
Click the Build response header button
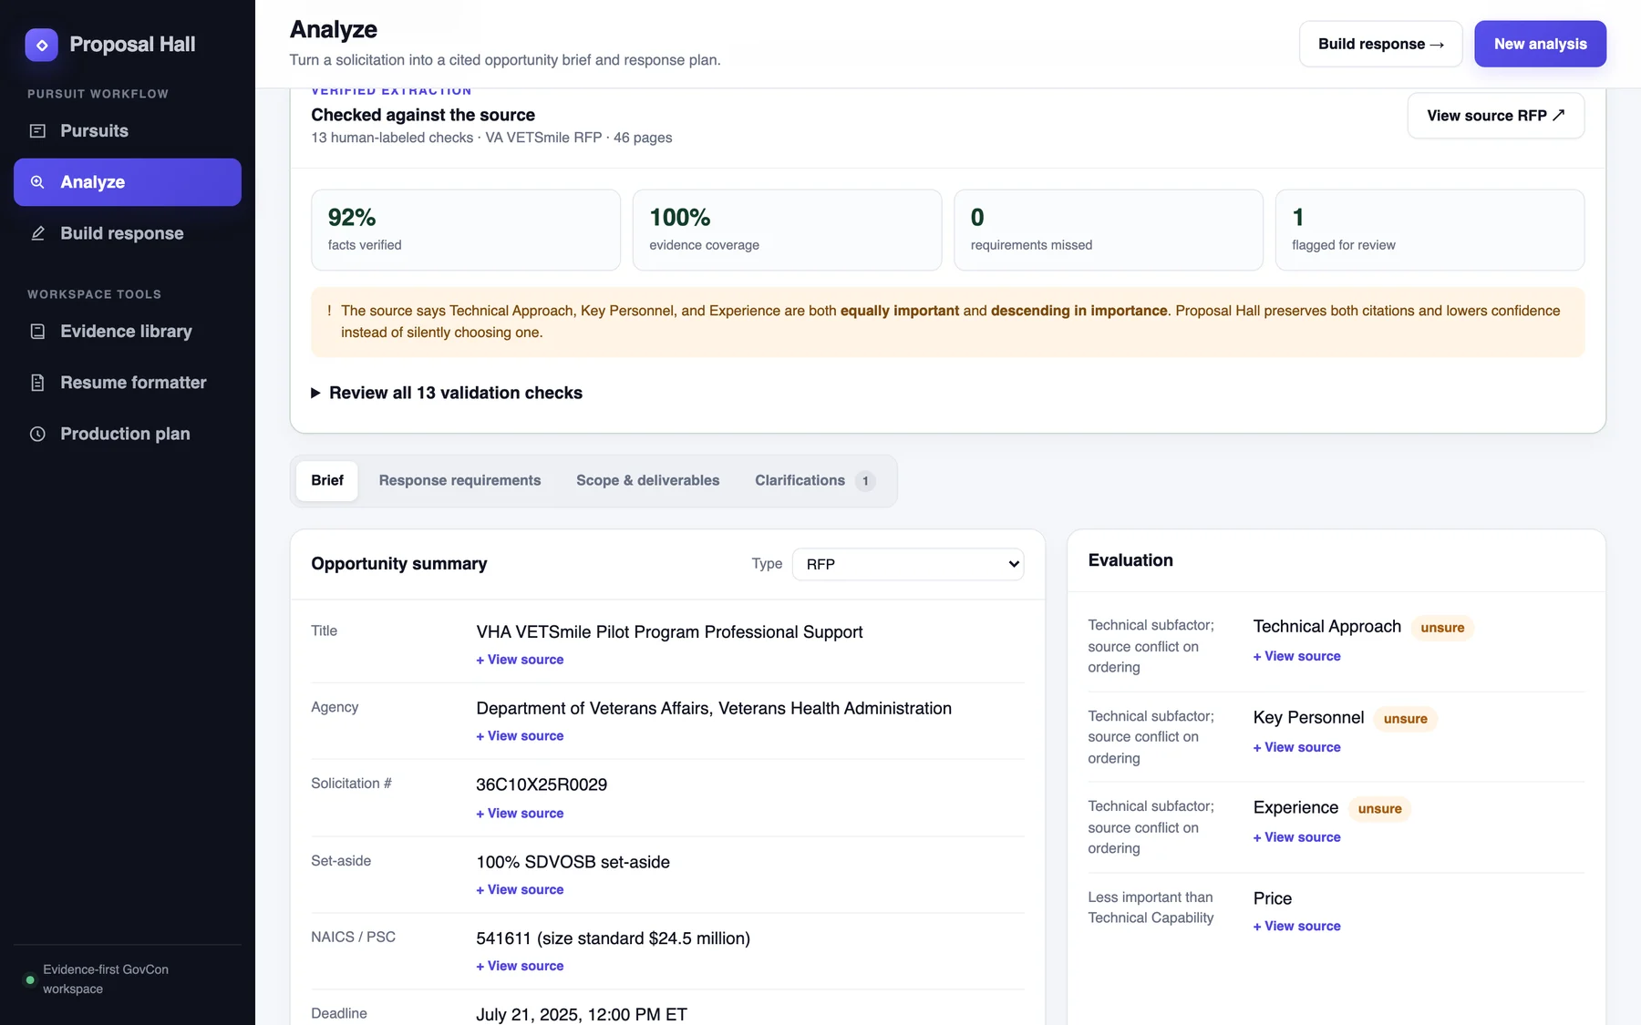coord(1380,44)
